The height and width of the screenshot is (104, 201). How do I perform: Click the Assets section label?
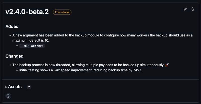(x=15, y=87)
